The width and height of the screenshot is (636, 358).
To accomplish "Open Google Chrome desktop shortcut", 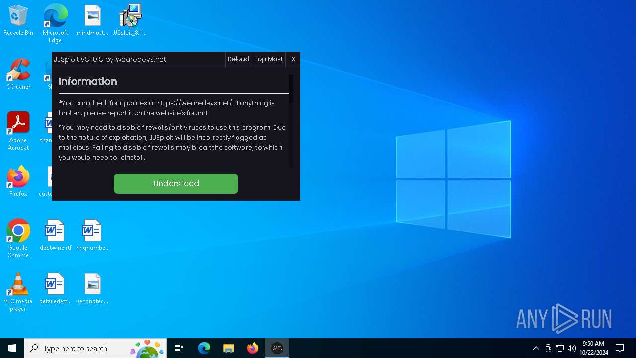I will tap(18, 238).
